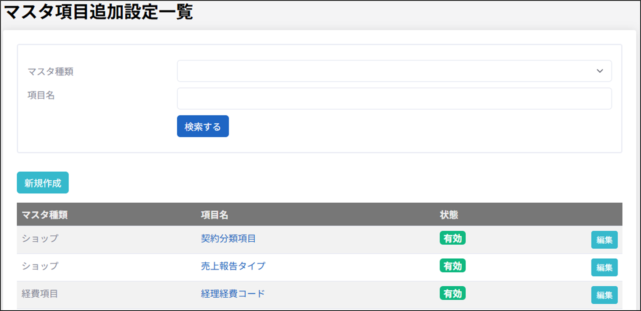641x311 pixels.
Task: Click the 有効 badge in 売上報告タイプ row
Action: point(452,266)
